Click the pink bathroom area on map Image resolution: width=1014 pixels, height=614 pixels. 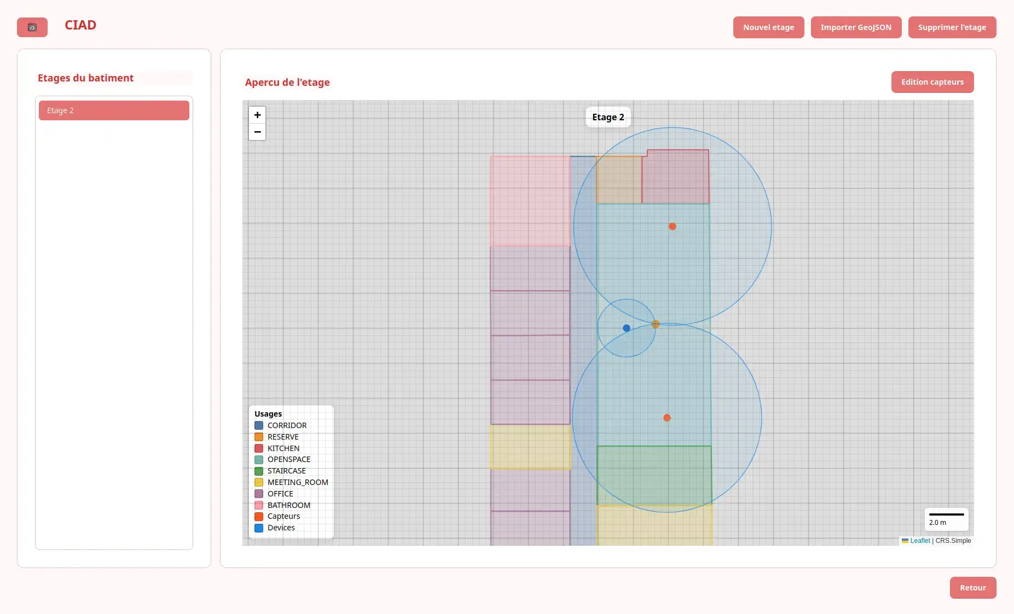point(530,201)
